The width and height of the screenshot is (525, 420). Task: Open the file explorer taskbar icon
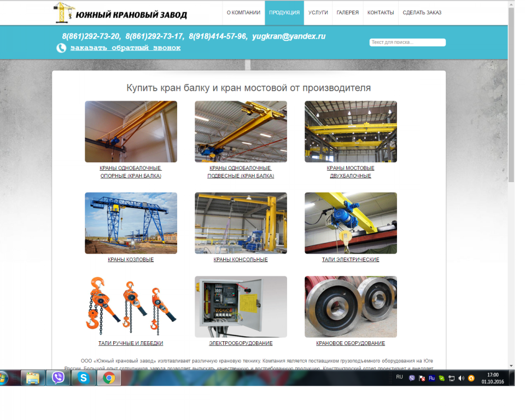click(33, 377)
